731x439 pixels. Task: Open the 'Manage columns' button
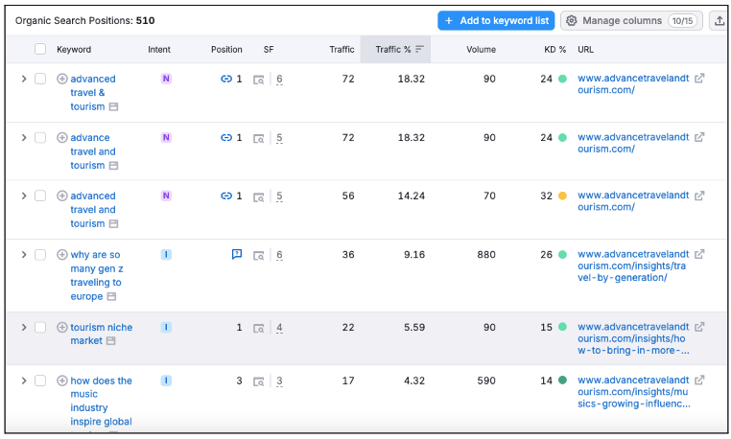click(x=631, y=20)
